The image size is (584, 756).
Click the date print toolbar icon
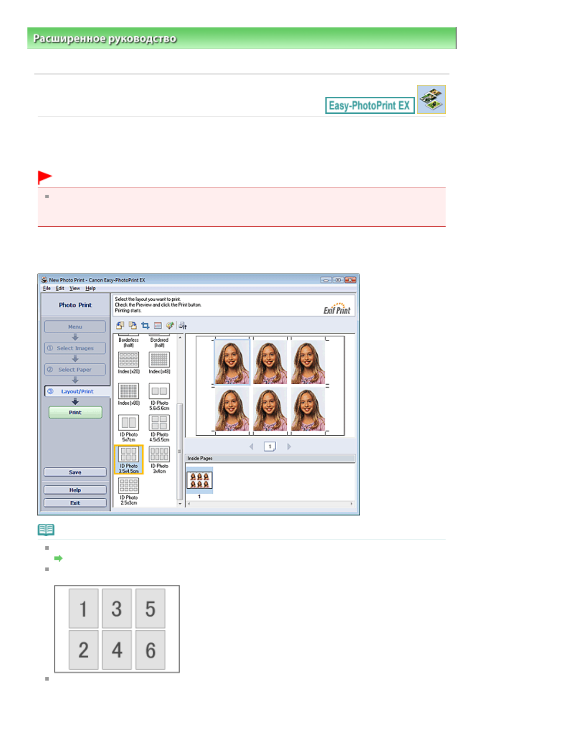pyautogui.click(x=158, y=325)
